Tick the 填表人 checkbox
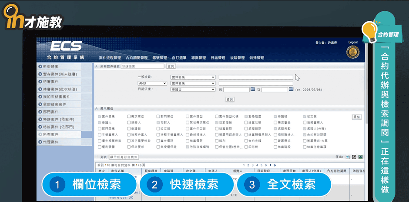 click(129, 123)
